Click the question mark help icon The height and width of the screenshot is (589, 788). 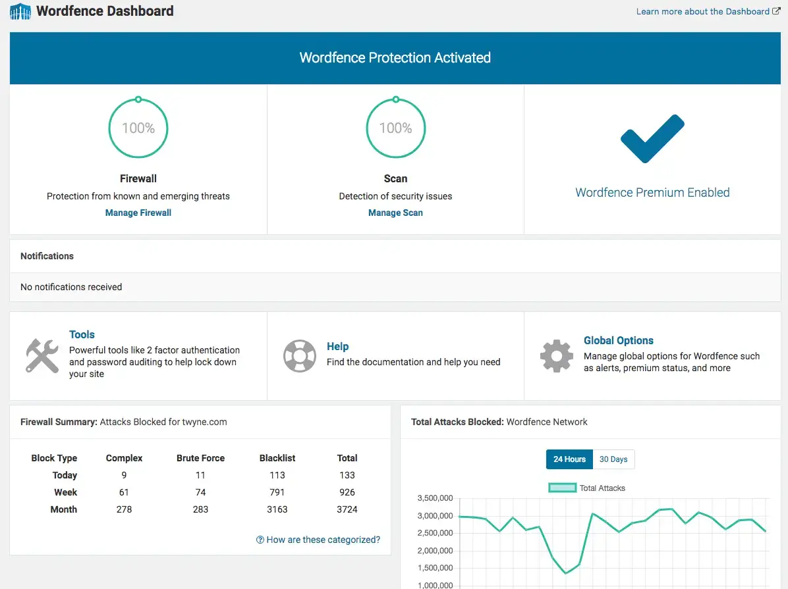[x=260, y=540]
